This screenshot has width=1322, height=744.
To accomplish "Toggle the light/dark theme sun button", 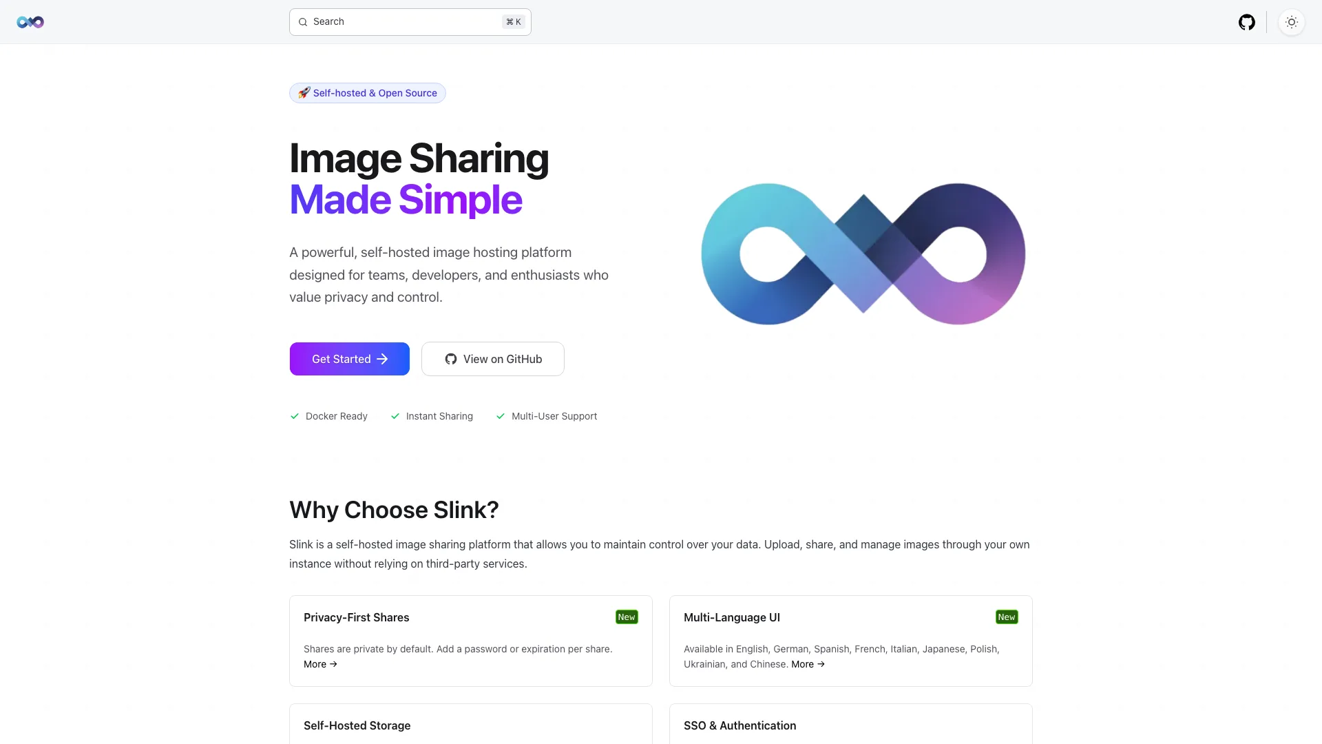I will coord(1292,22).
